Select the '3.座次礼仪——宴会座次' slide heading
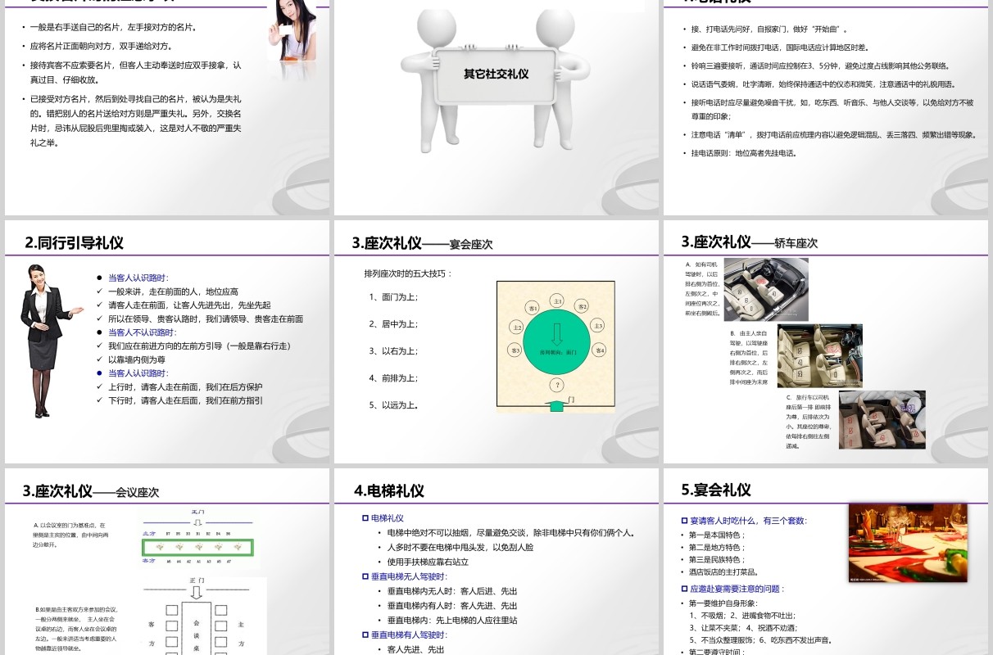 pyautogui.click(x=423, y=243)
